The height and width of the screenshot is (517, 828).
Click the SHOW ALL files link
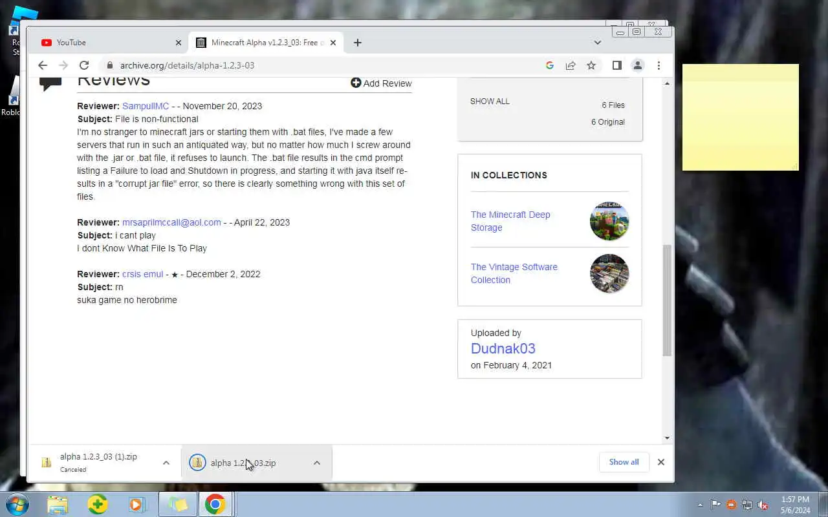[x=490, y=101]
